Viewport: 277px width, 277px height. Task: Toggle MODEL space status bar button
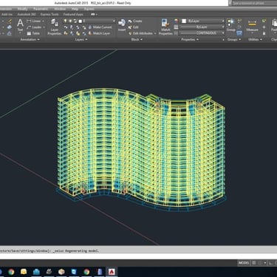point(244,263)
